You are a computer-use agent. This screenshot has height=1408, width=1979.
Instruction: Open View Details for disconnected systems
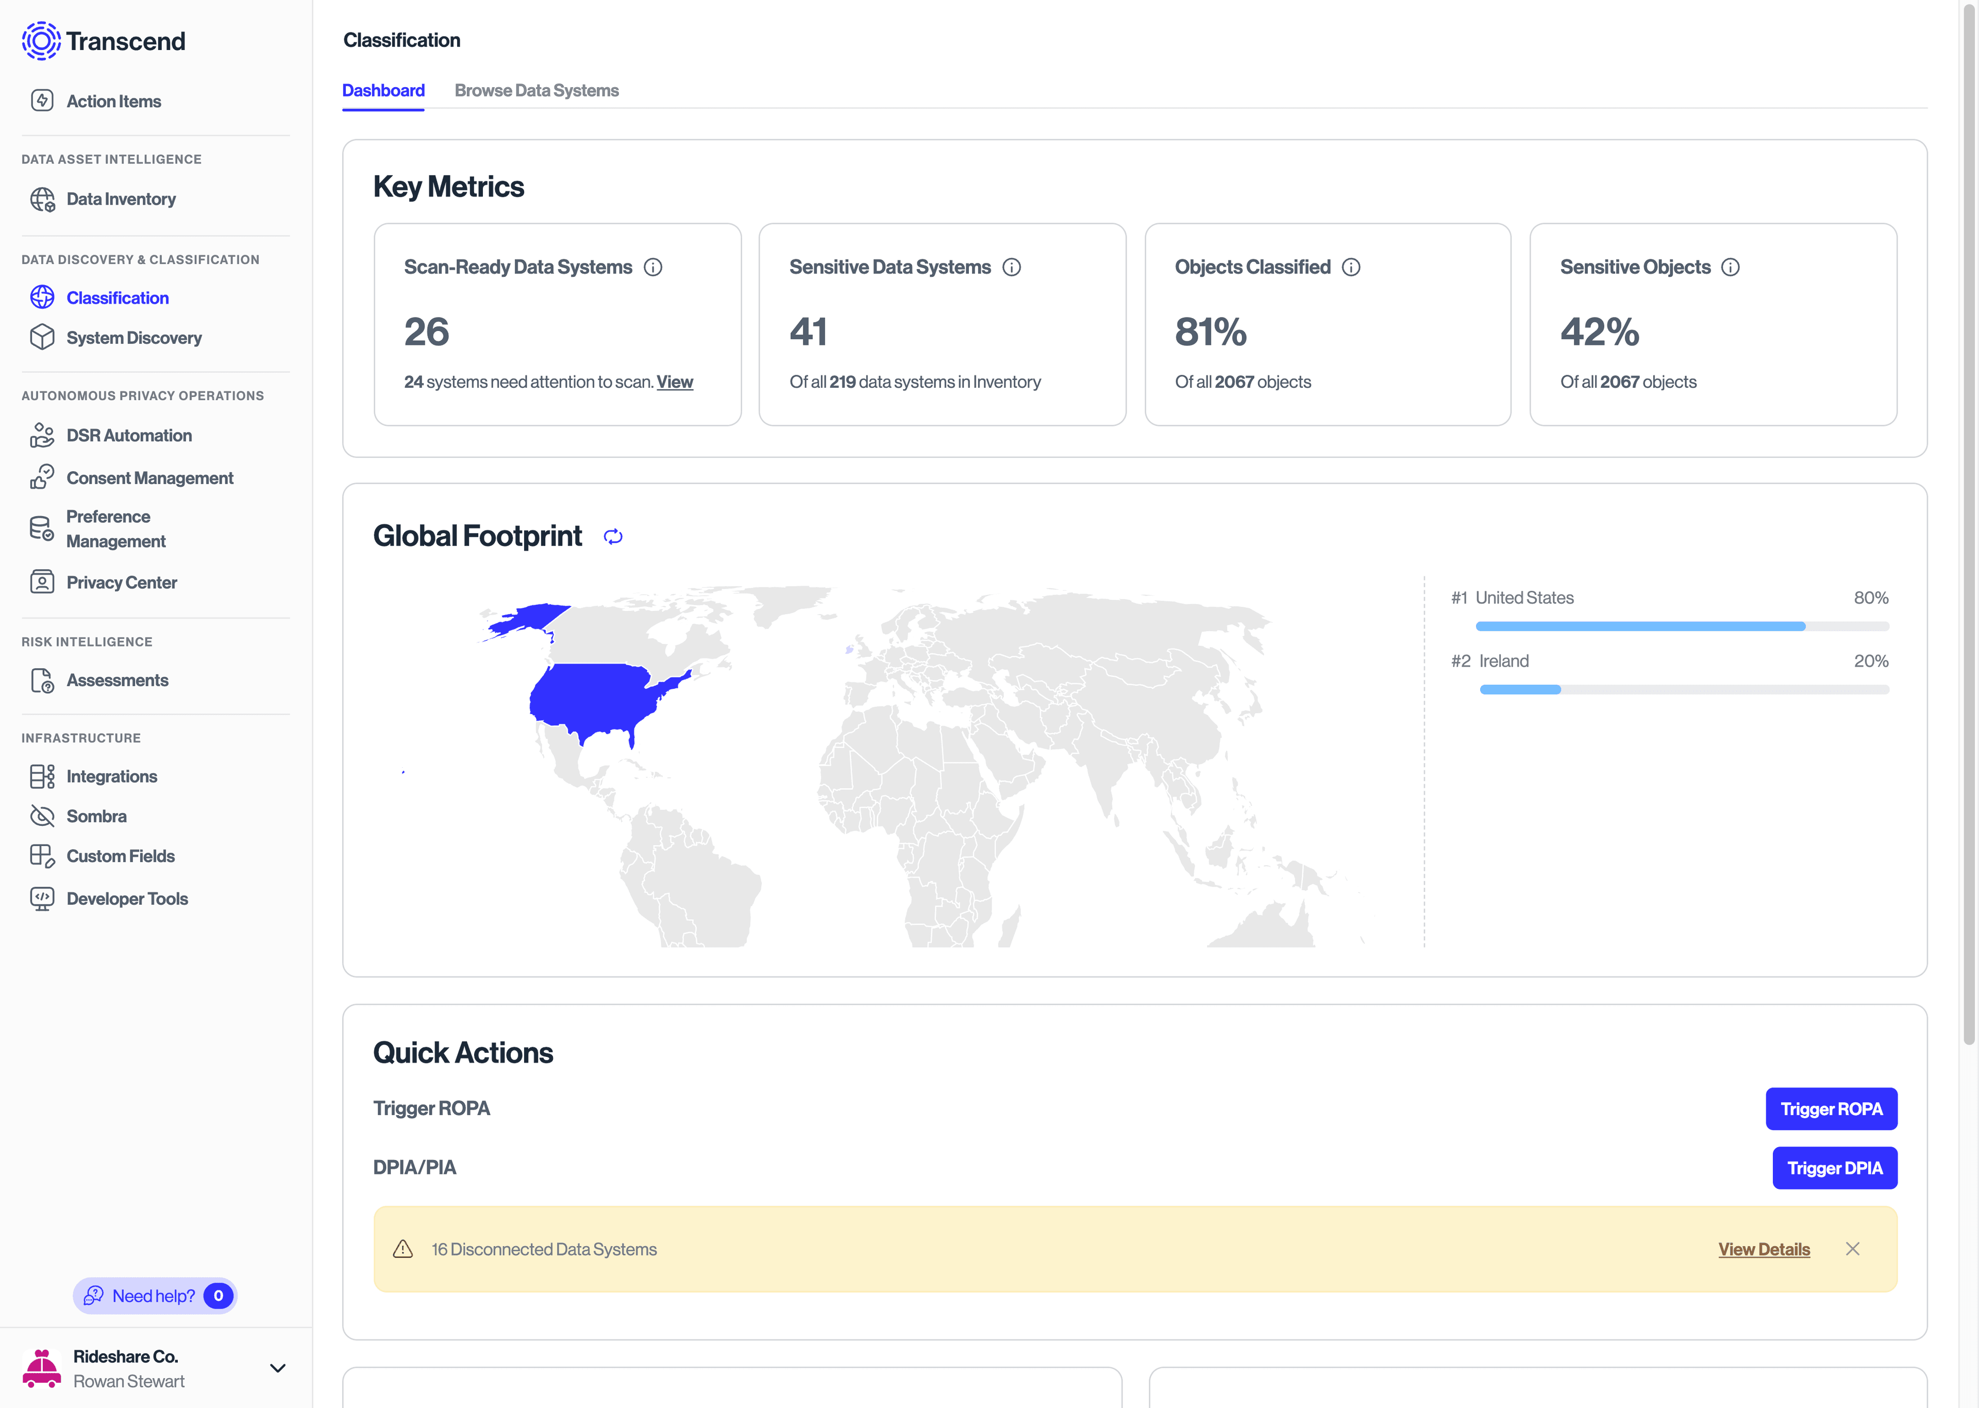coord(1763,1249)
